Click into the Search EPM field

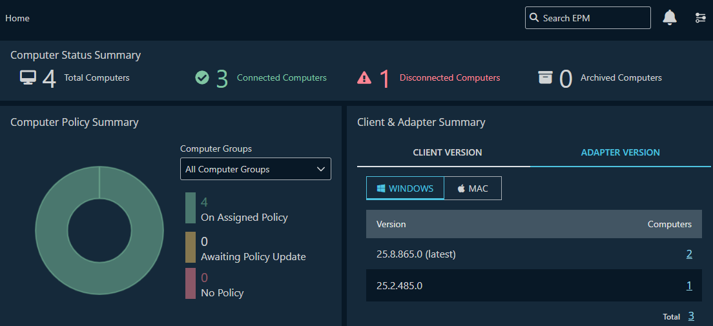pyautogui.click(x=588, y=17)
